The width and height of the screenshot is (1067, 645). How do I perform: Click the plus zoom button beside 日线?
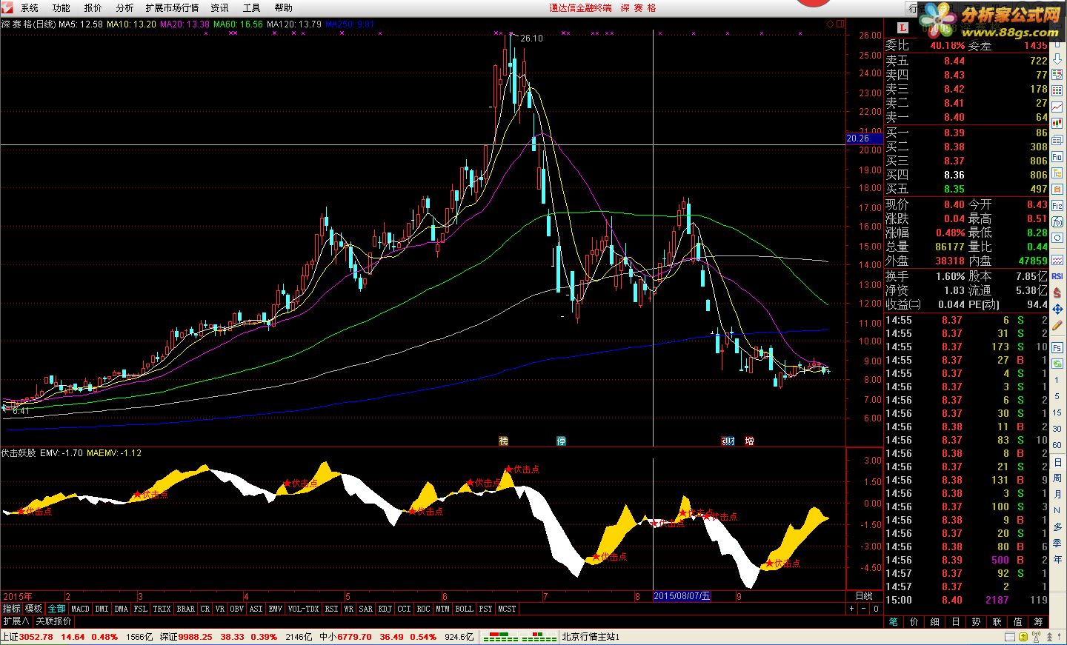click(x=851, y=609)
